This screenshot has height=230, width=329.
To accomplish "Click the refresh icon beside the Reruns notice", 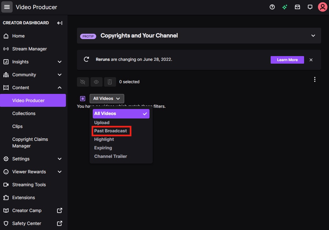I will click(x=86, y=60).
